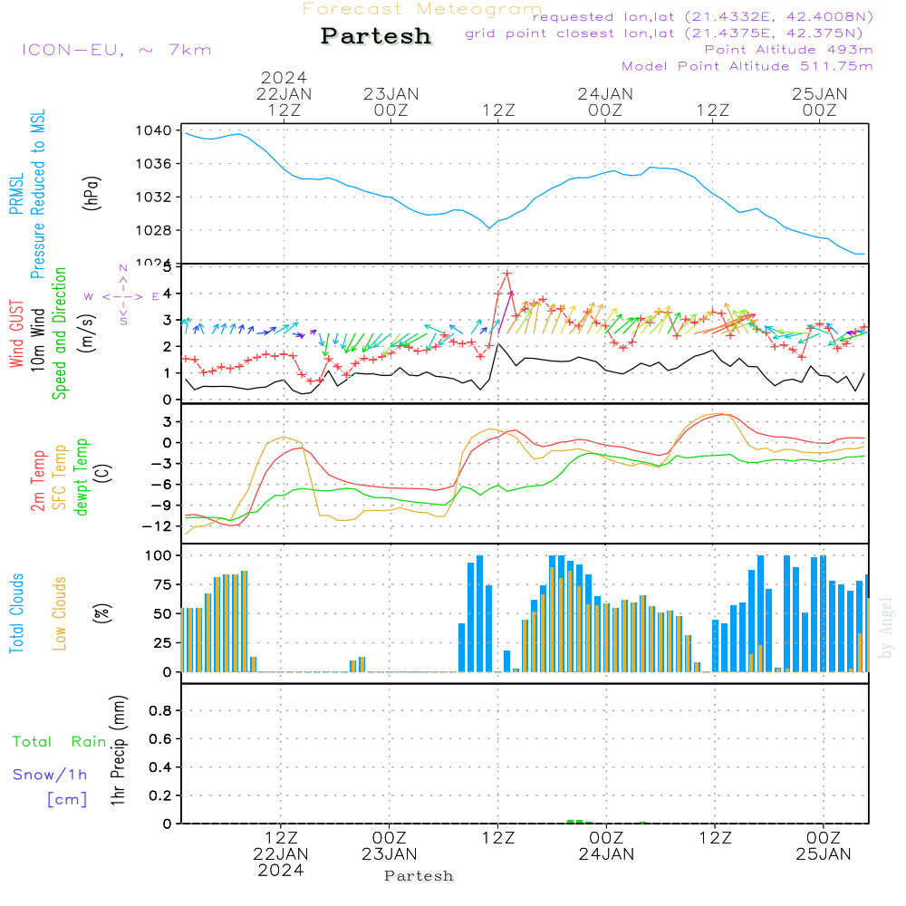906x906 pixels.
Task: Select the 0.6 precipitation axis value
Action: tap(160, 739)
